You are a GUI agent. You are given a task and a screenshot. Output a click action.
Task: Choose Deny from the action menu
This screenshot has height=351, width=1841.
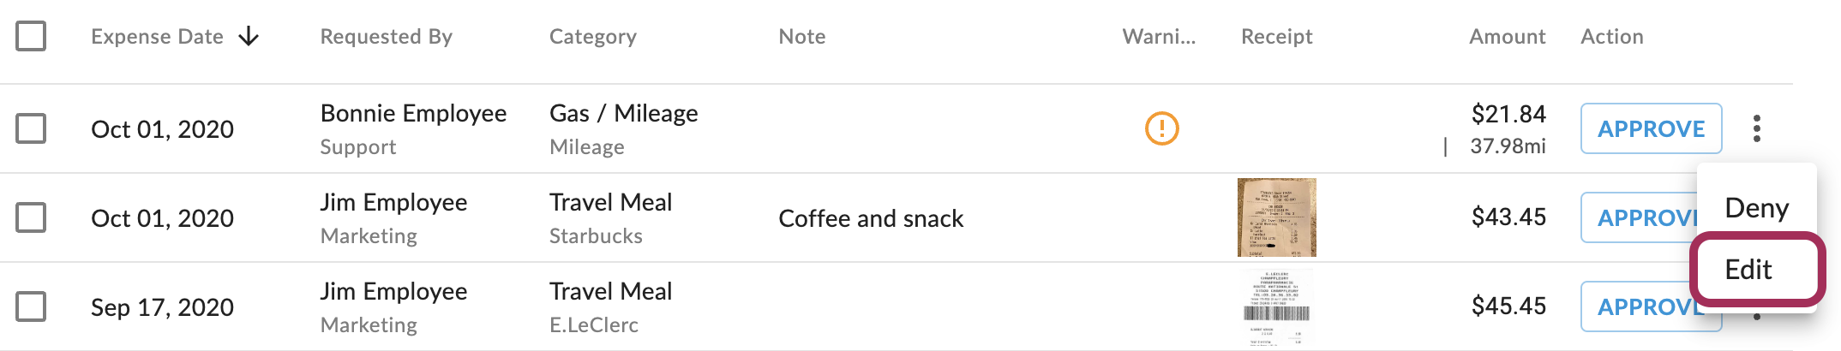(1756, 208)
